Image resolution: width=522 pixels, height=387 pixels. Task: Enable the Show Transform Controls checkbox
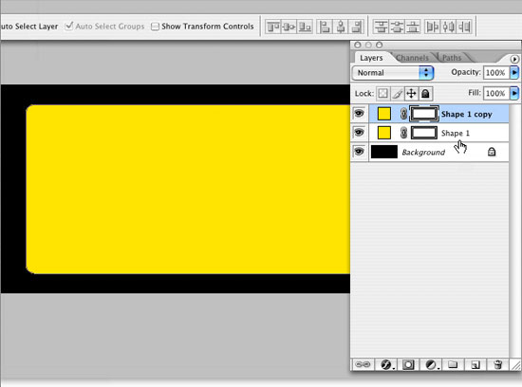click(x=155, y=27)
